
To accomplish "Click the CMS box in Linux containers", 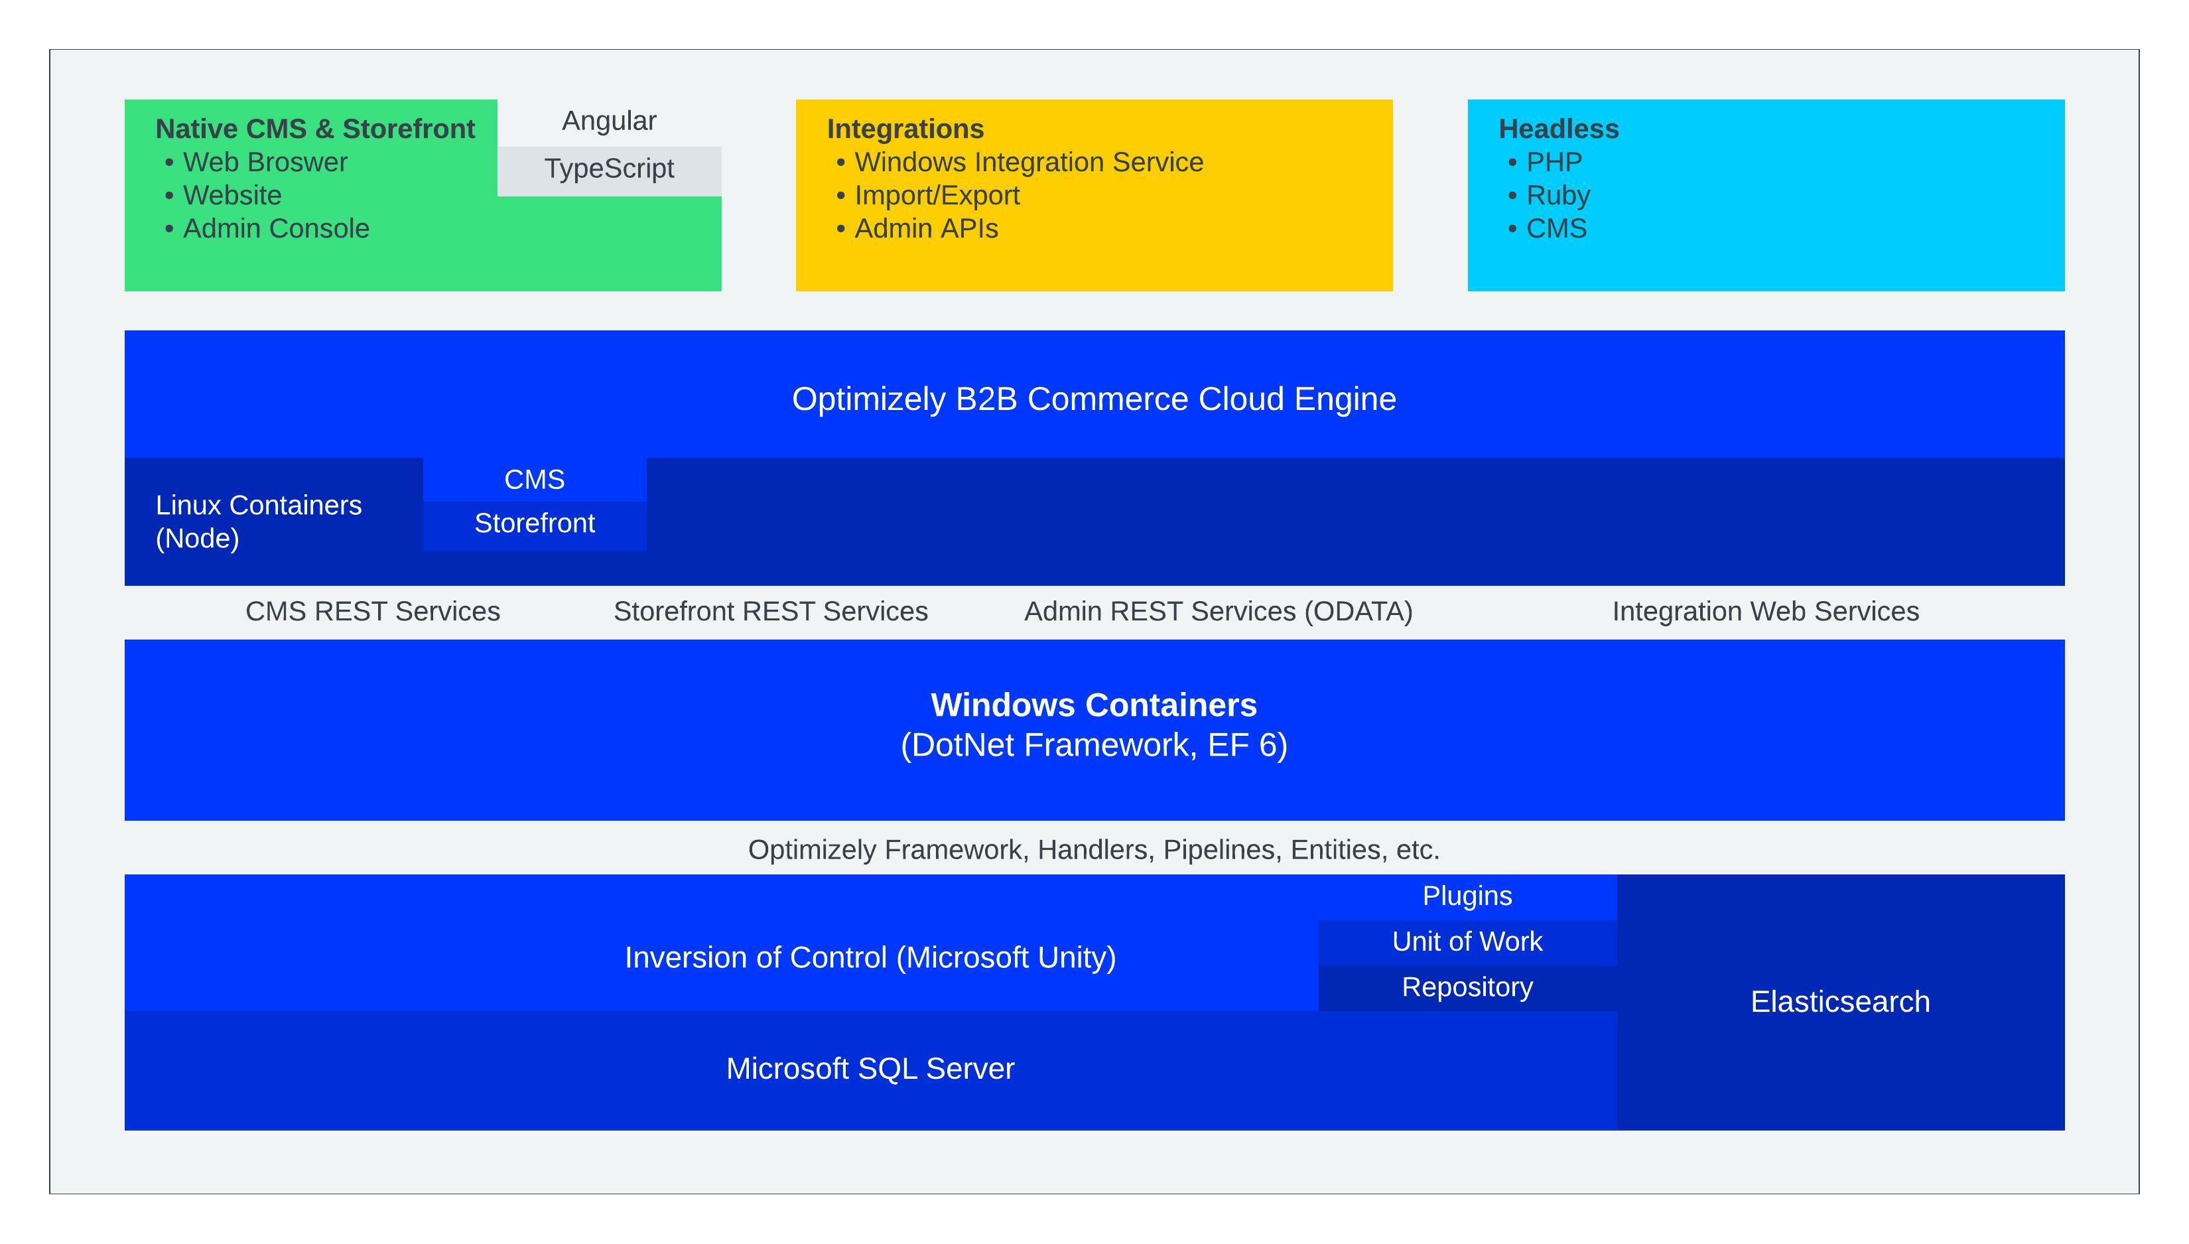I will [534, 479].
